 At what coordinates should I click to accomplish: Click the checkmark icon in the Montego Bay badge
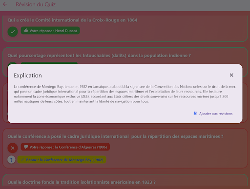[x=22, y=160]
